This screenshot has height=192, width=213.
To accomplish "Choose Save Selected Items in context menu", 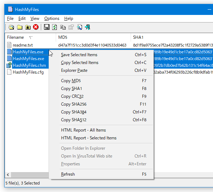I will (101, 55).
